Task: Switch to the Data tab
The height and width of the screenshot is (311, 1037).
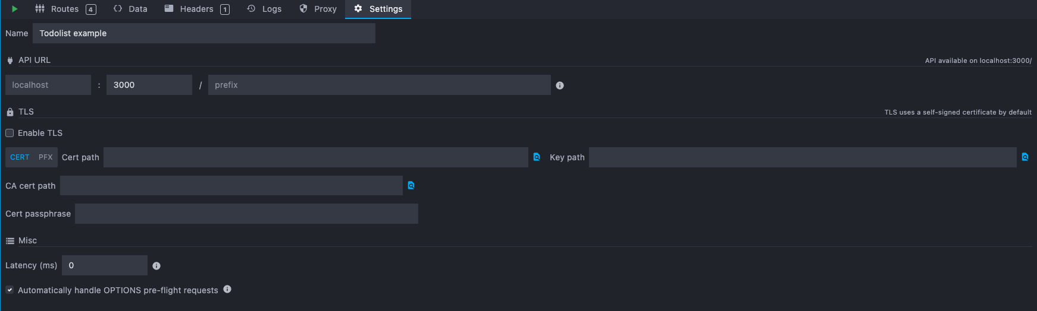Action: point(130,9)
